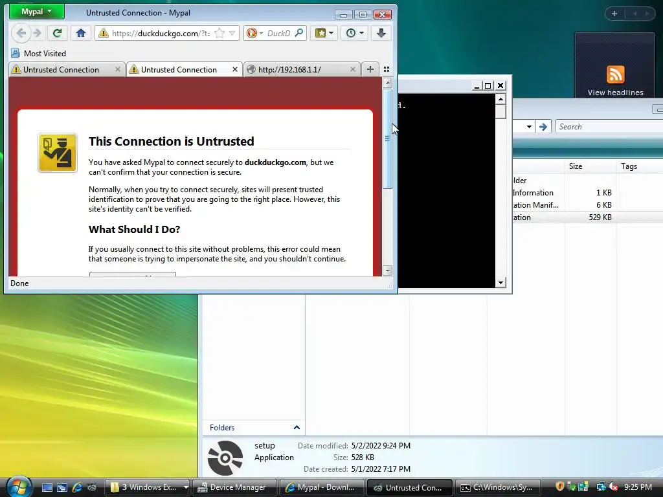This screenshot has height=497, width=663.
Task: Click the Explorer Search box
Action: pos(609,126)
